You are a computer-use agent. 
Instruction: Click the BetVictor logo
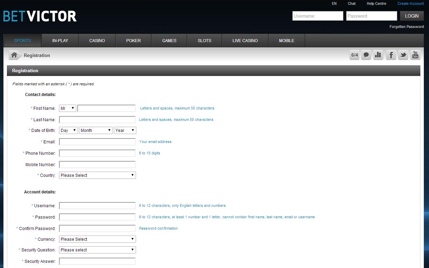click(x=40, y=16)
